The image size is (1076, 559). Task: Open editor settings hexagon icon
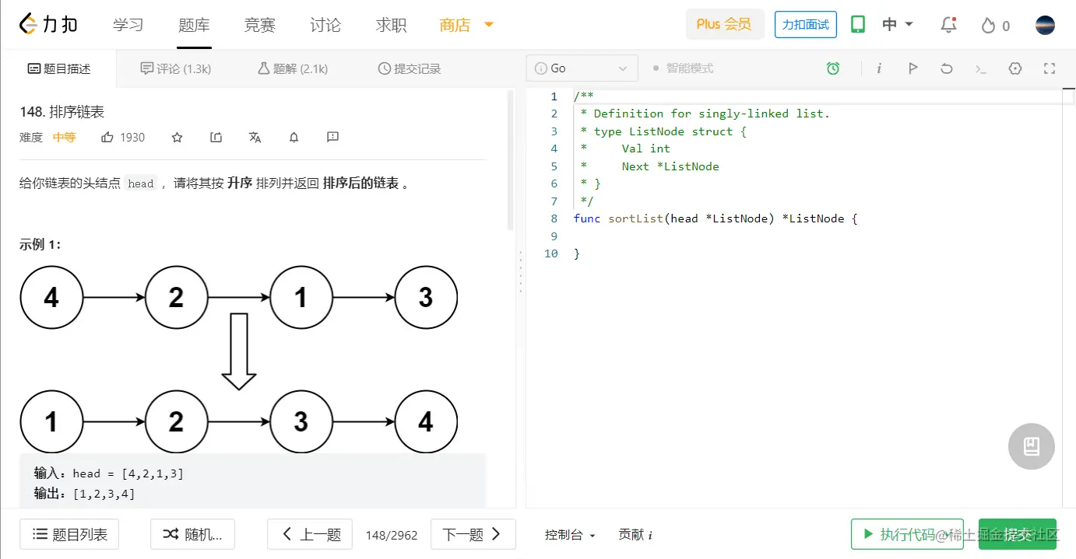[x=1015, y=68]
